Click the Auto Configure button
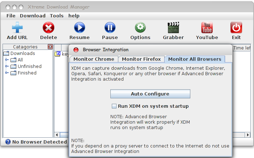The height and width of the screenshot is (158, 254). pos(150,94)
